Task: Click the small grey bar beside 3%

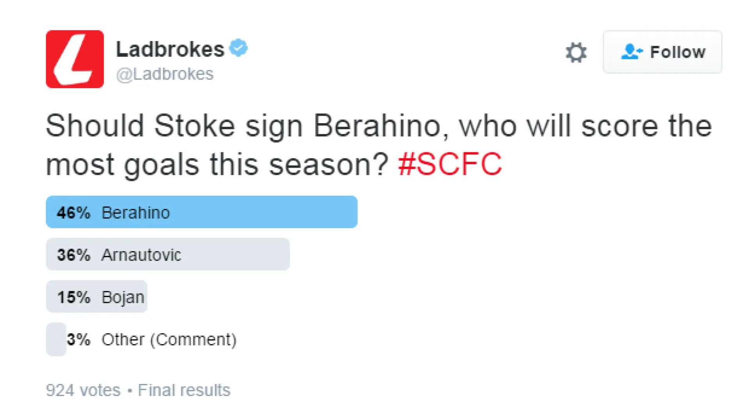Action: [56, 339]
